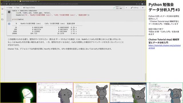Click the output value 0.0012219

(x=37, y=29)
